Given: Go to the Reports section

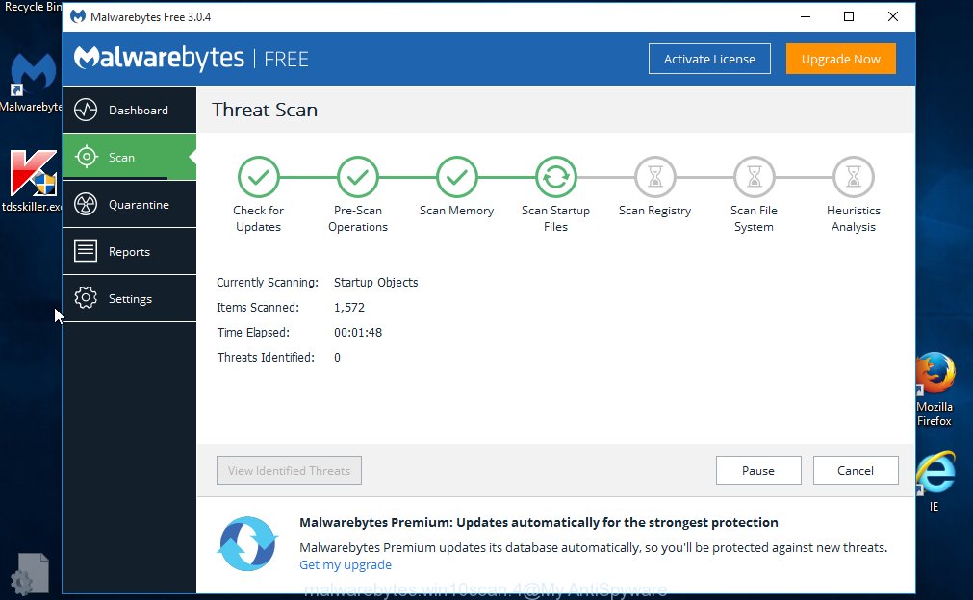Looking at the screenshot, I should [129, 251].
